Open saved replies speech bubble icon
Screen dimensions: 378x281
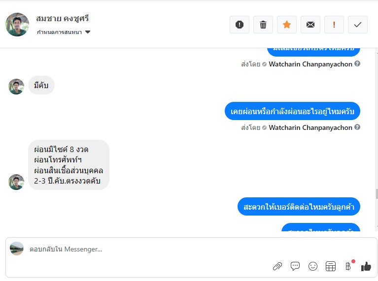295,266
